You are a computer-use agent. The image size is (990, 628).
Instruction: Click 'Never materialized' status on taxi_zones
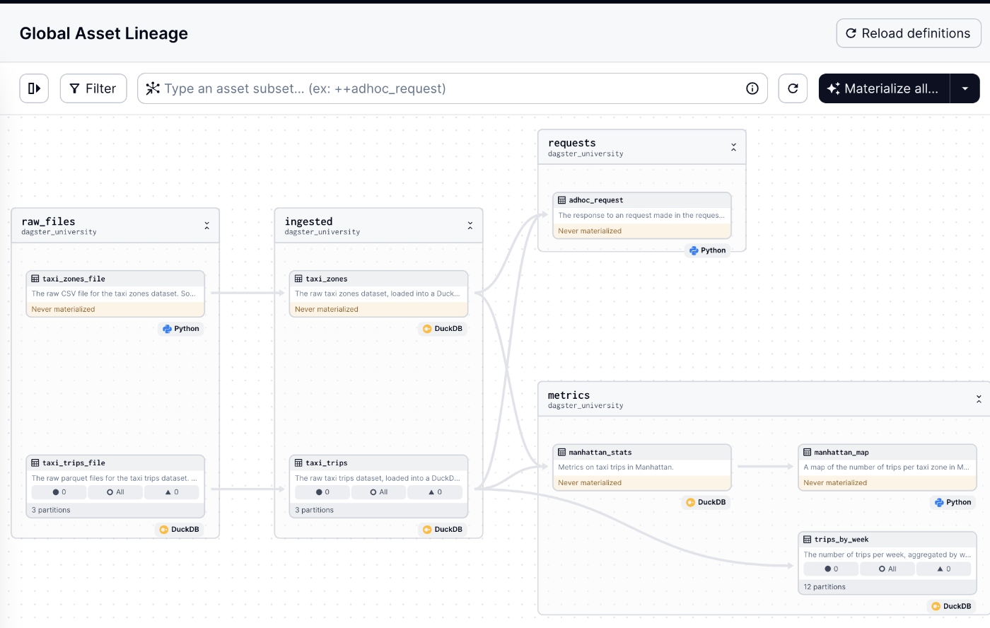tap(327, 309)
